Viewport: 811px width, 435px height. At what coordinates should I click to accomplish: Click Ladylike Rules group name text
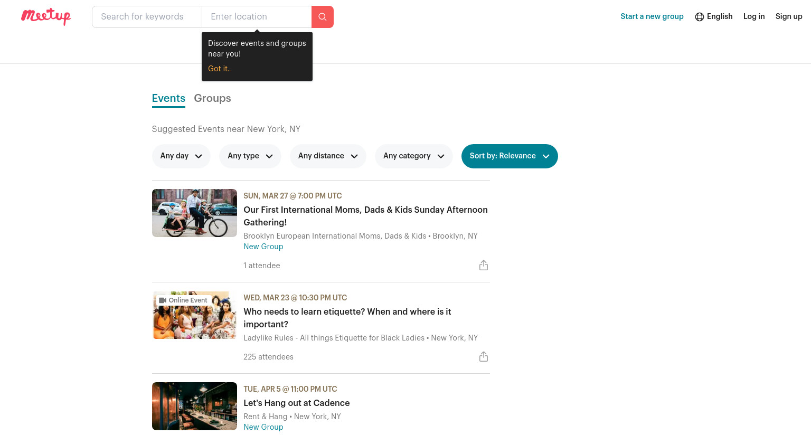334,338
